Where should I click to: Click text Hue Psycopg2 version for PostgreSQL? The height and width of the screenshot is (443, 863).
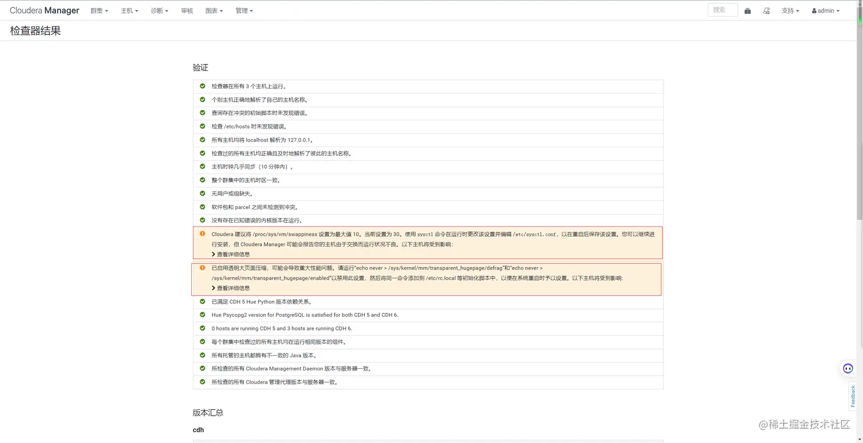305,315
